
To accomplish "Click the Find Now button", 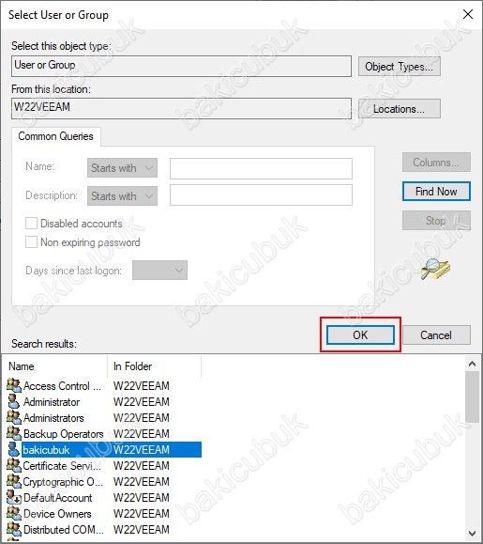I will click(x=436, y=191).
